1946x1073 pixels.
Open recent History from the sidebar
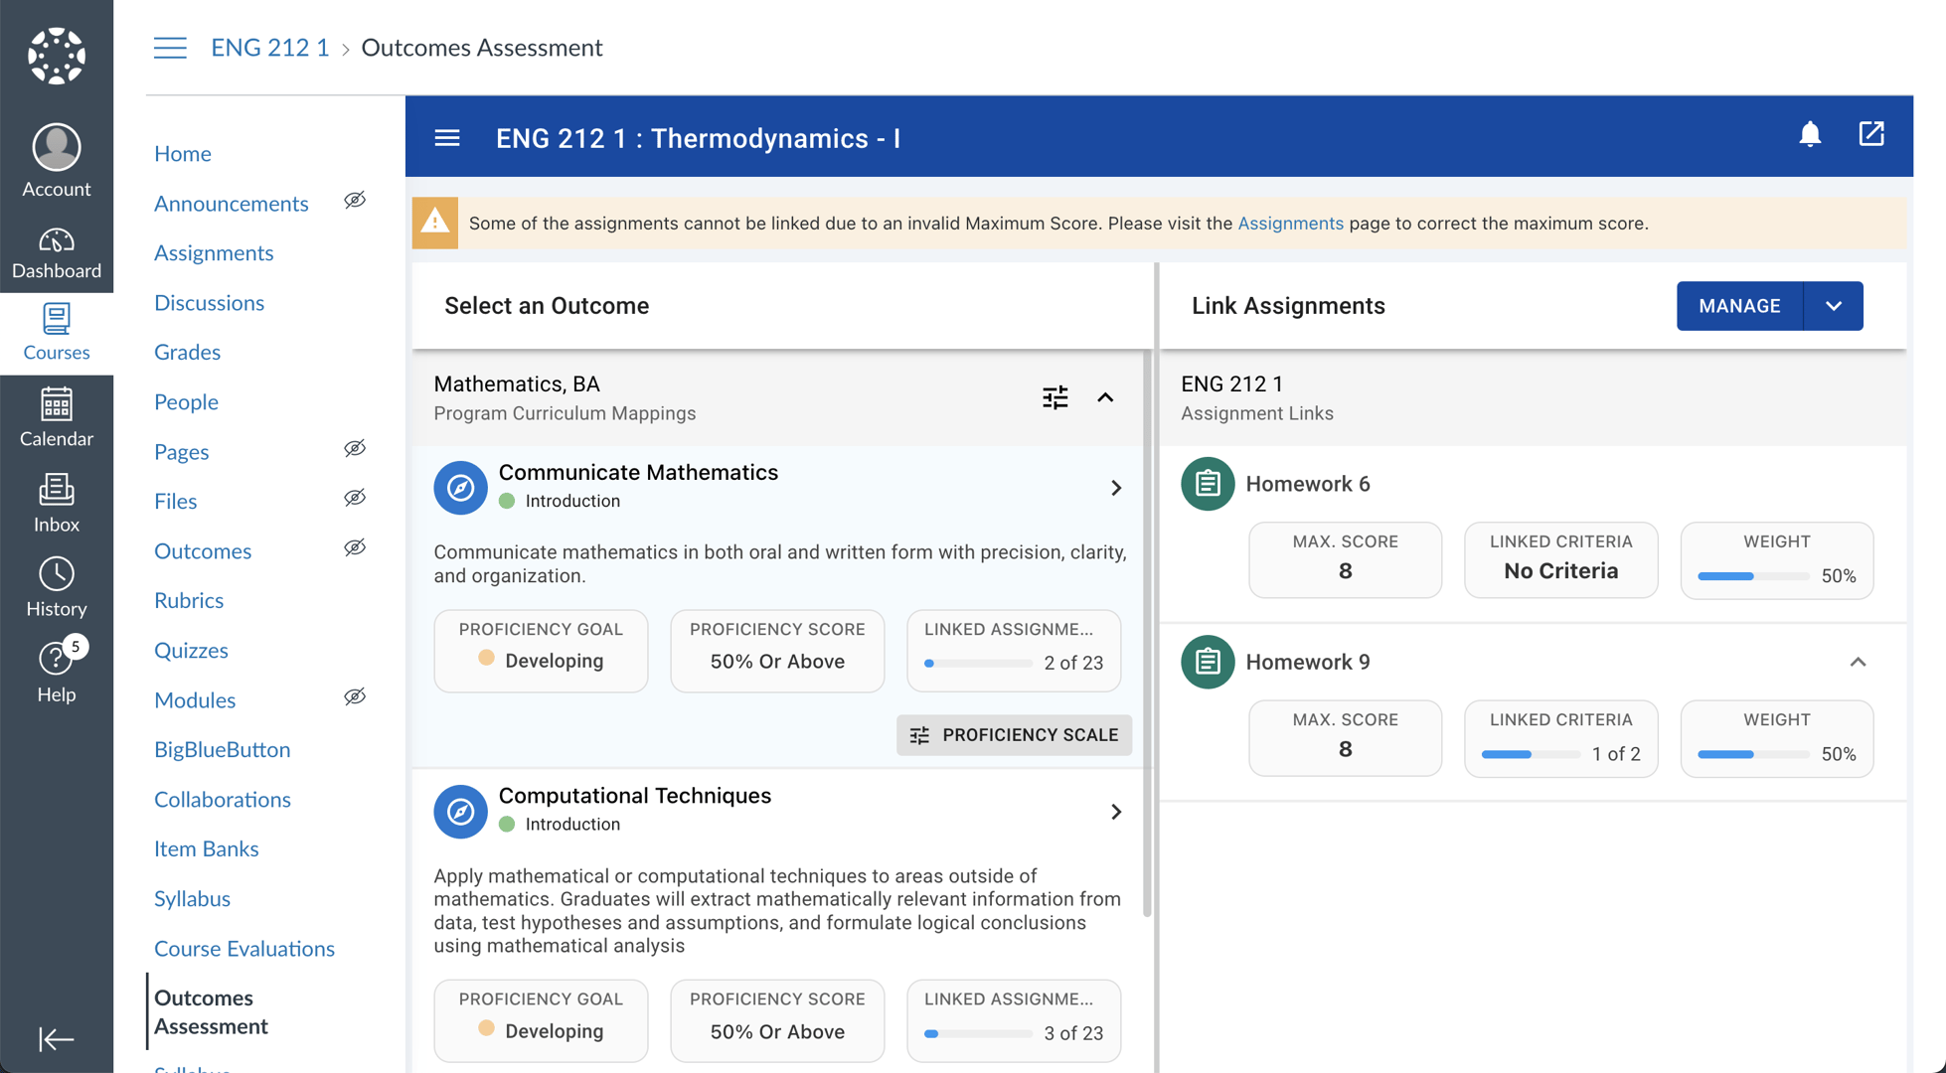click(x=57, y=586)
